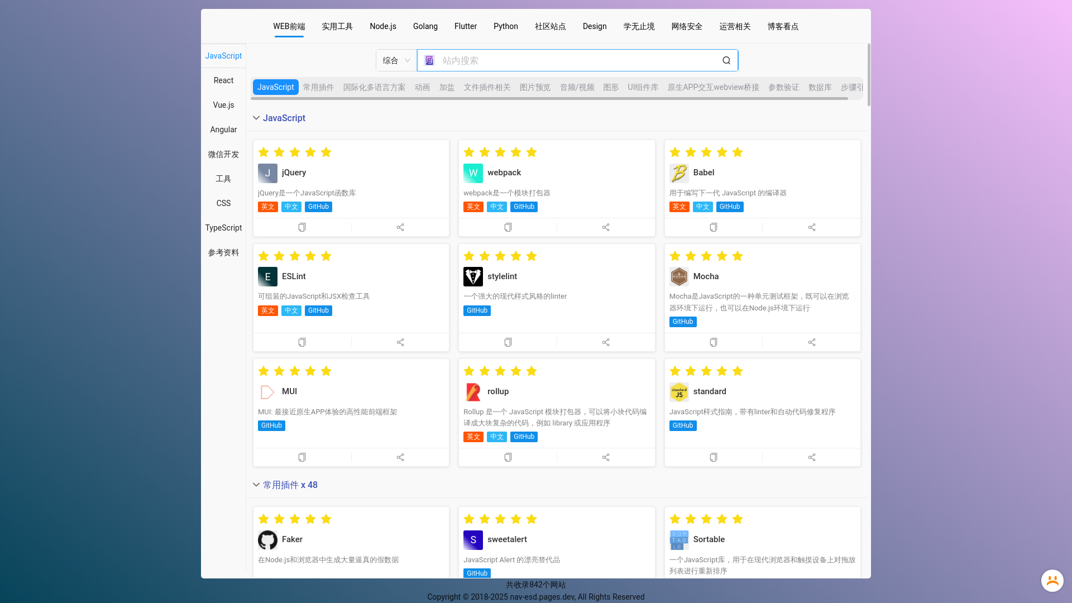Copy icon on rollup card

pos(508,457)
